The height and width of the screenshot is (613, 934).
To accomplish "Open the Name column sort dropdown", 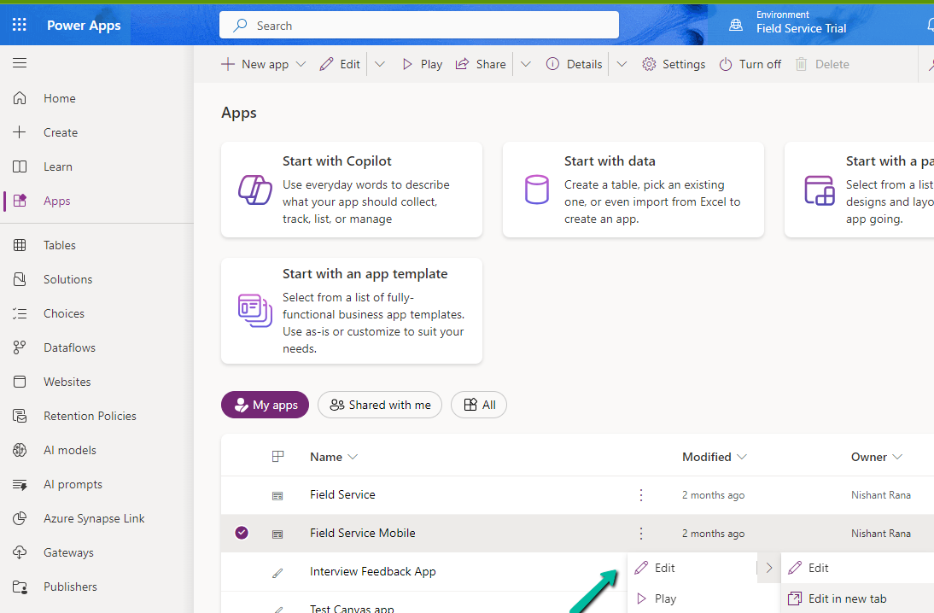I will point(353,457).
